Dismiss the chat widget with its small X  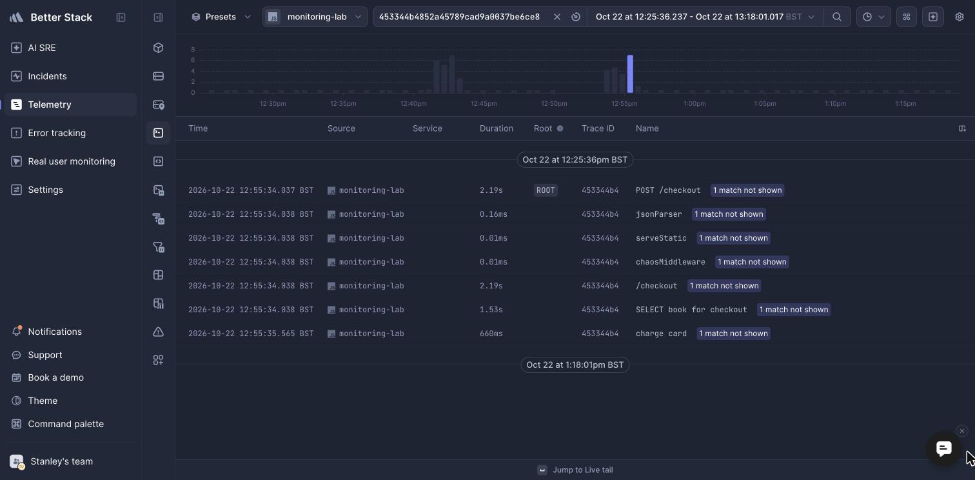tap(962, 431)
